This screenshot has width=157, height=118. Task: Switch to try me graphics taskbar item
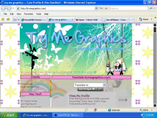tap(37, 115)
